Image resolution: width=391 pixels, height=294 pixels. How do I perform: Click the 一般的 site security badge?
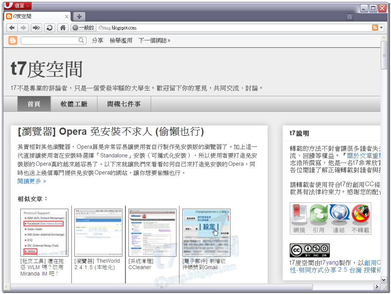(83, 28)
